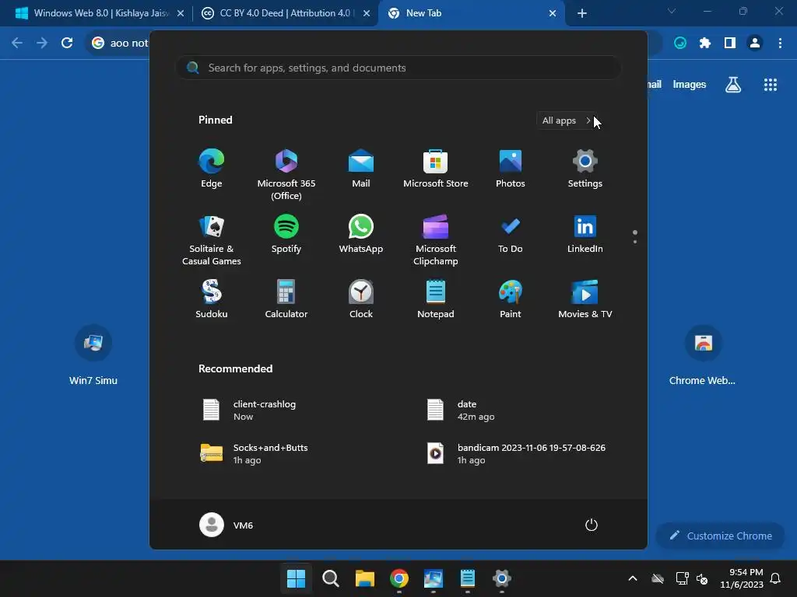
Task: Open the Images link on New Tab
Action: [690, 84]
